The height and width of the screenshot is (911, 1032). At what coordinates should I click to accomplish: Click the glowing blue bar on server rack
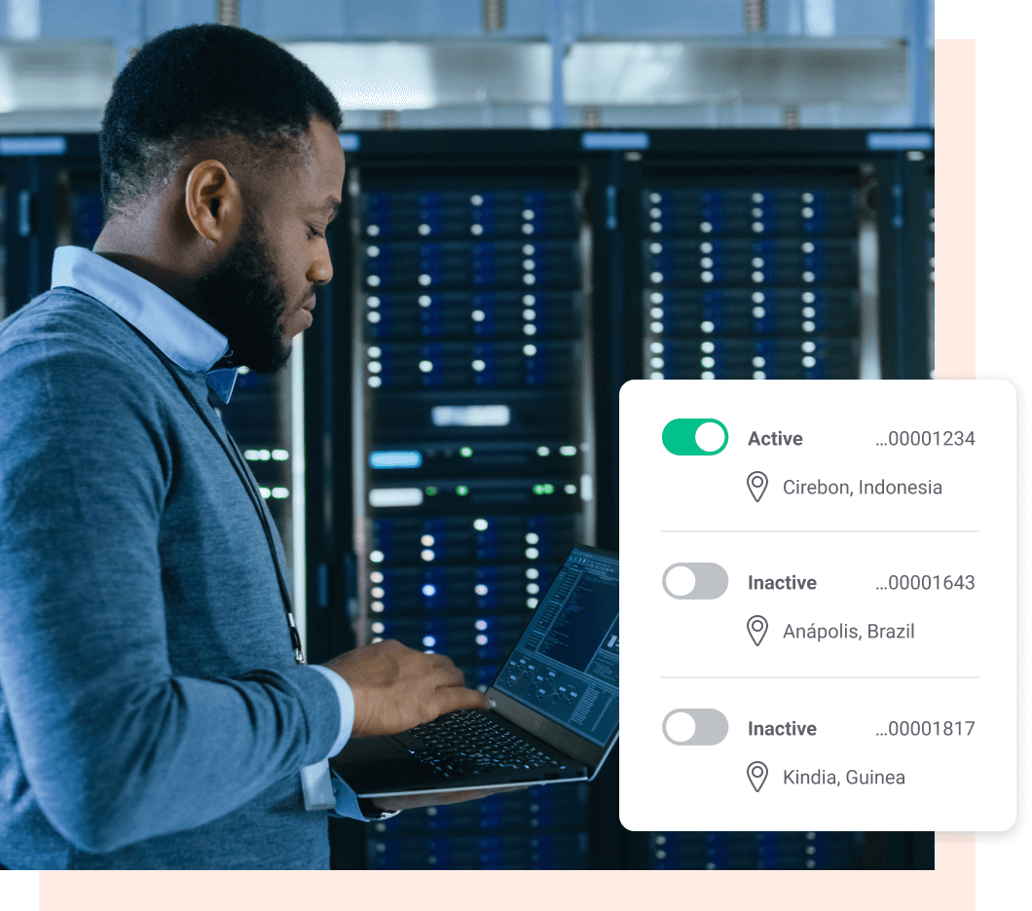[x=395, y=459]
